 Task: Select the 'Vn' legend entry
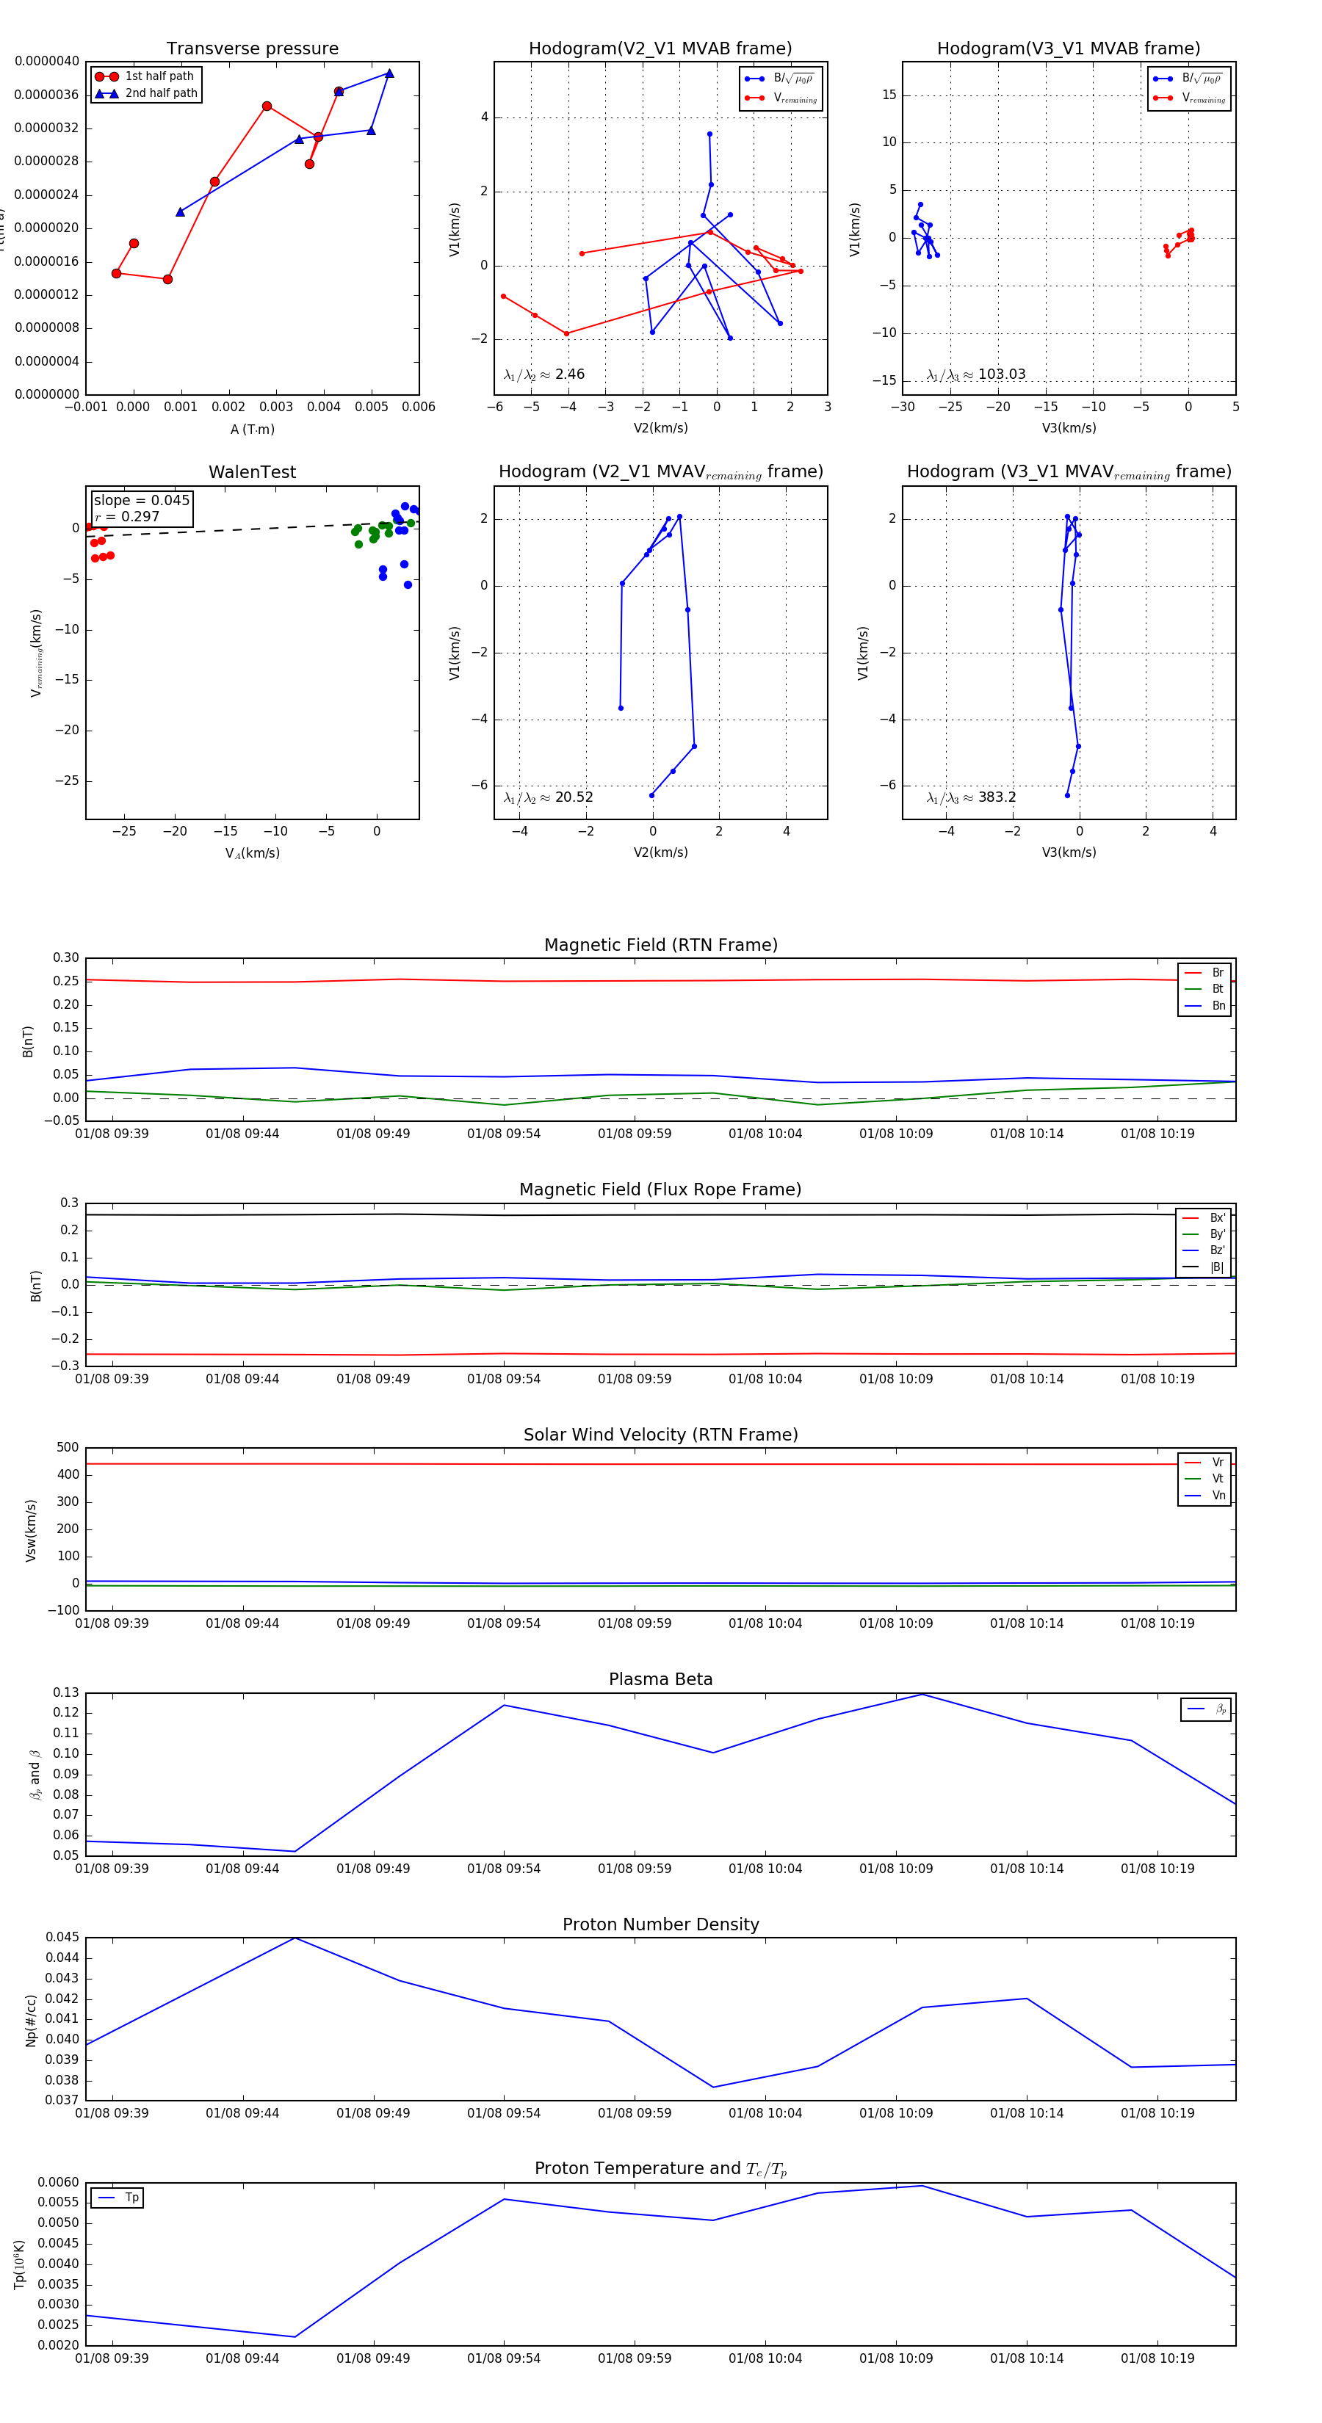pos(1204,1496)
